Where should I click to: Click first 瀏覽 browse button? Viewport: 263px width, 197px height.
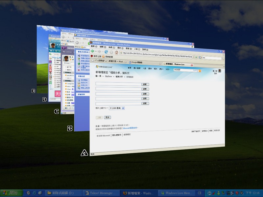[145, 84]
